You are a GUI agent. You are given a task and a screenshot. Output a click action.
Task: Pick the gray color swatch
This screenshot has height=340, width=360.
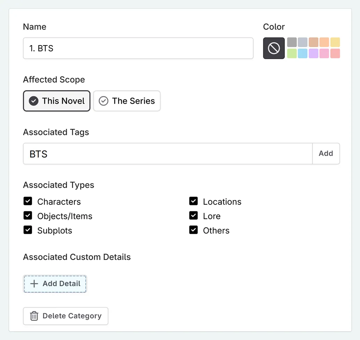pyautogui.click(x=292, y=42)
